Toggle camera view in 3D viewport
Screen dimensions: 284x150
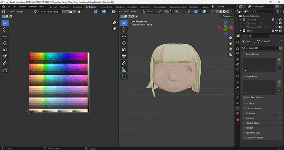pos(230,49)
